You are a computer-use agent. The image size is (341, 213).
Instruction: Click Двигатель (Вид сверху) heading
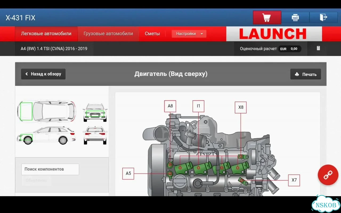171,74
